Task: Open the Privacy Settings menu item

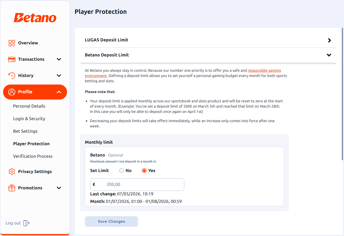Action: click(35, 172)
